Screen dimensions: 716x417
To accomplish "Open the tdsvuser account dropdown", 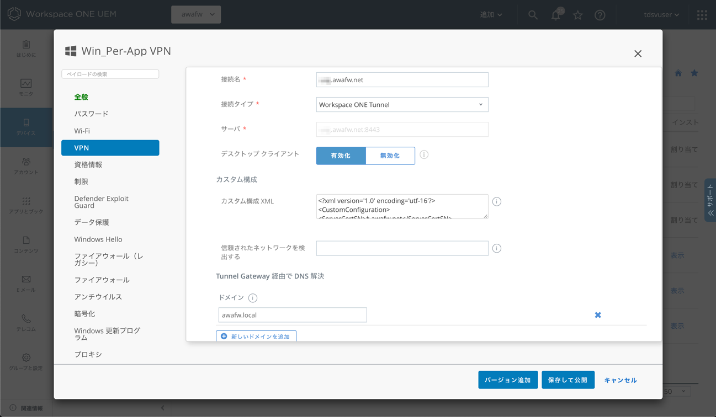I will tap(661, 15).
